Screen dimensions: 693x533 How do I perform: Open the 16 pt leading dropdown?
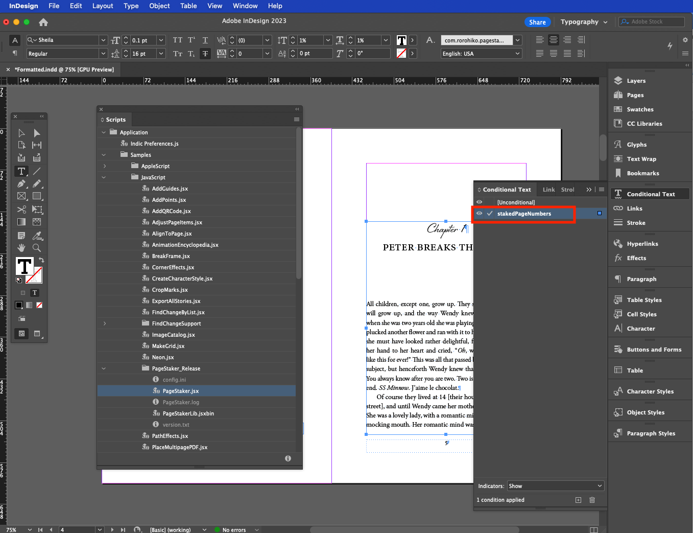[x=161, y=53]
